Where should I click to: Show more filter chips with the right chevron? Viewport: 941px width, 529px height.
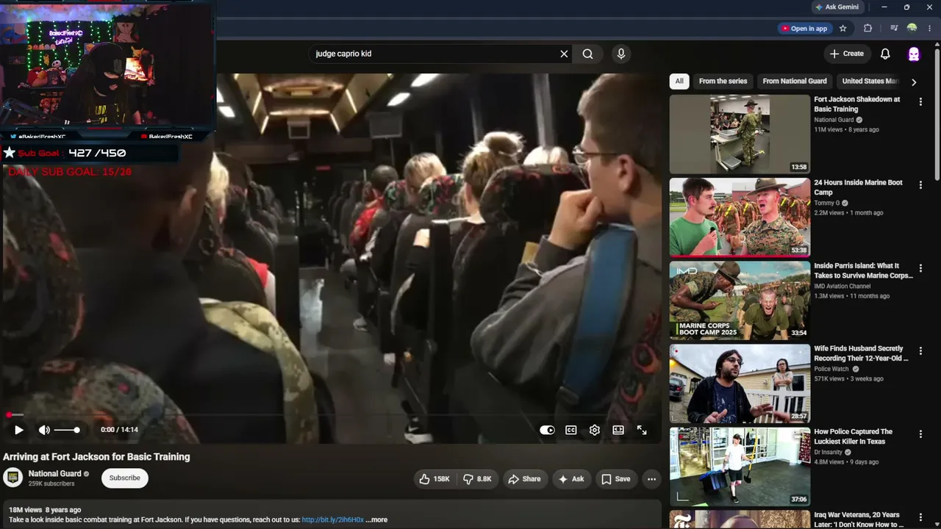[914, 82]
